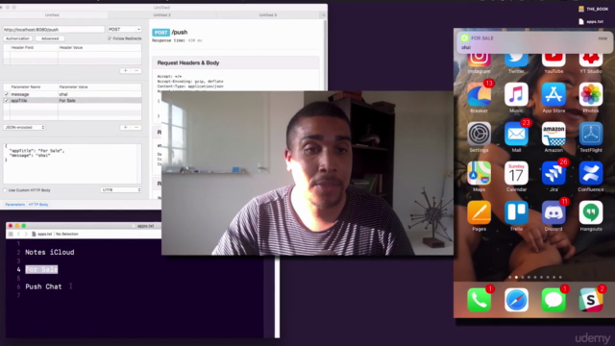Image resolution: width=615 pixels, height=346 pixels.
Task: Click the JSON body preview text area
Action: 72,163
